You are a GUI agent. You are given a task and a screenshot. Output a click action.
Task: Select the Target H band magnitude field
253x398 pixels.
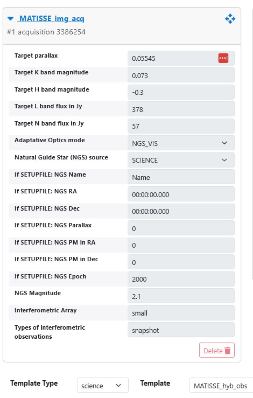tap(181, 92)
